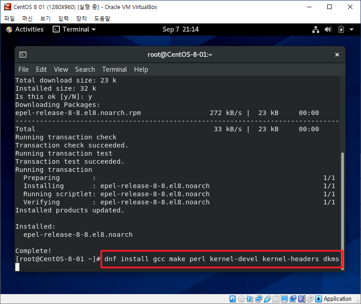361x304 pixels.
Task: Open the terminal View menu
Action: point(61,69)
